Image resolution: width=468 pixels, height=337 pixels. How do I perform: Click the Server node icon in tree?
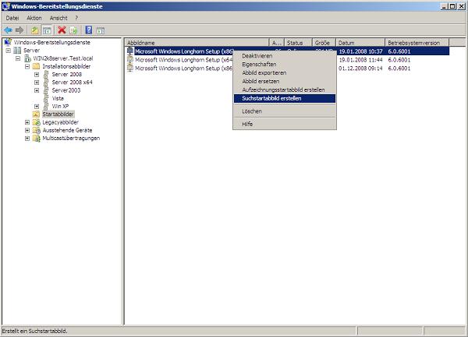pos(17,51)
